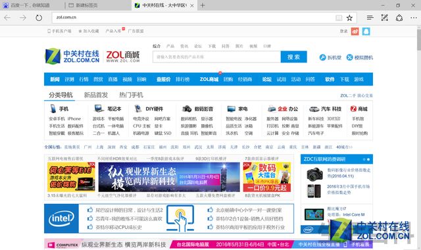421x250 pixels.
Task: Select the 热门手机 tab
Action: coord(131,95)
